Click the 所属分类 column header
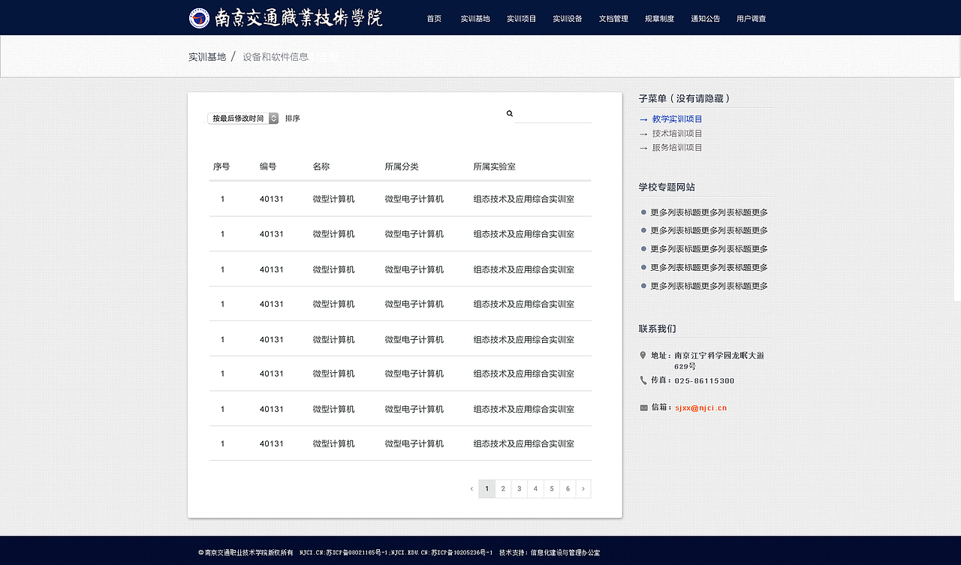Screen dimensions: 961x565 pos(402,167)
